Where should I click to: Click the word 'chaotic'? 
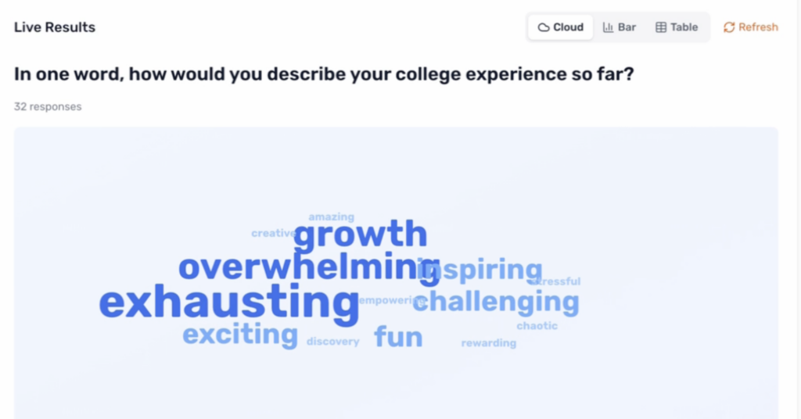(537, 325)
